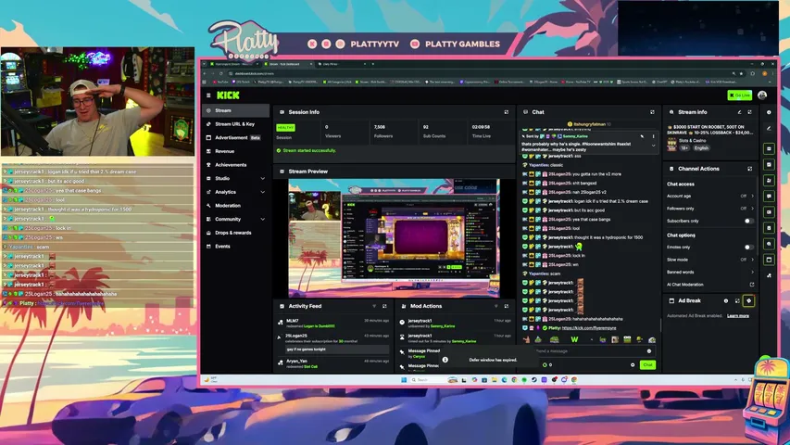This screenshot has height=445, width=790.
Task: Filter the Activity Feed
Action: pos(374,306)
